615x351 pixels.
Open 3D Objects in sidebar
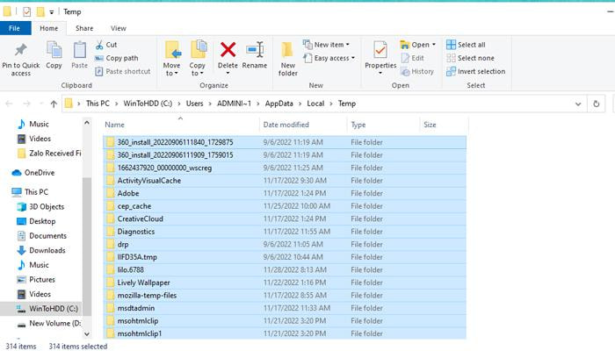40,206
